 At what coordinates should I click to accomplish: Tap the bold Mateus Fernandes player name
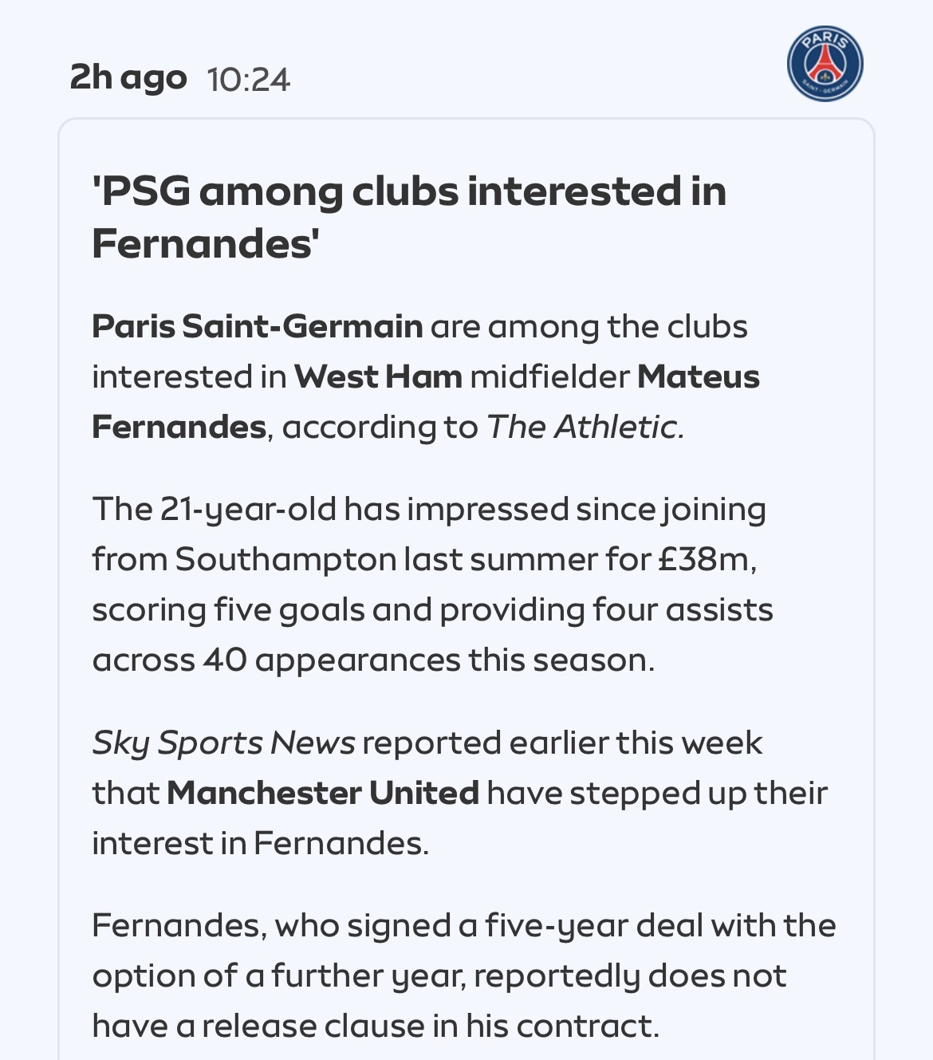[426, 401]
